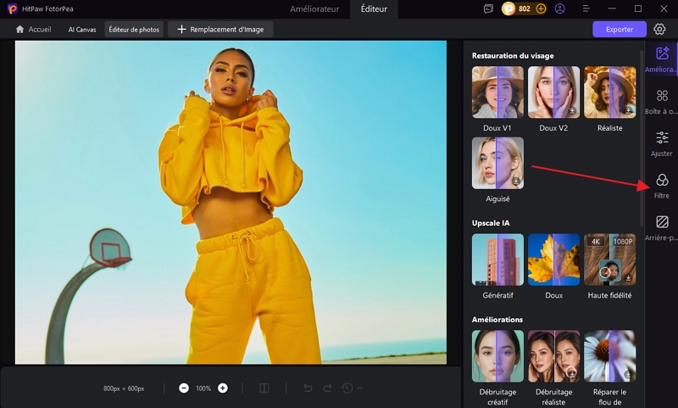Expand the history dropdown arrow
678x408 pixels.
coord(360,388)
